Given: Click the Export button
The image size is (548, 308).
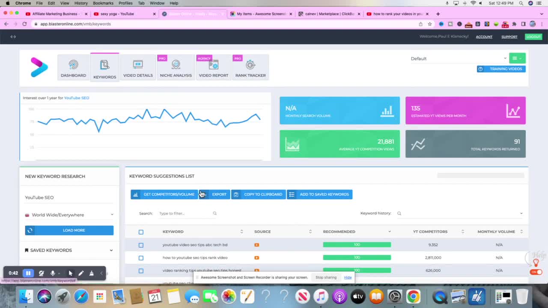Looking at the screenshot, I should pyautogui.click(x=214, y=194).
